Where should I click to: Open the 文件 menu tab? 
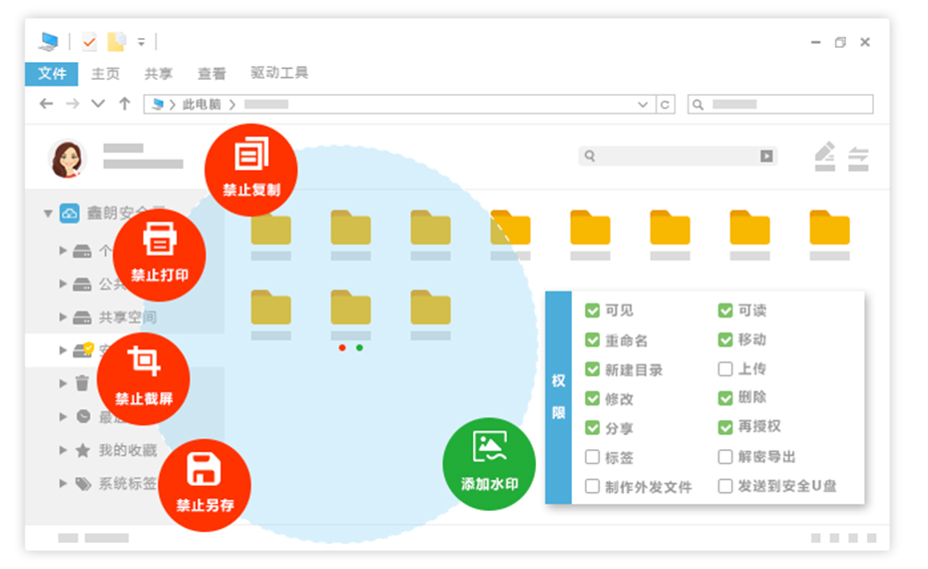click(x=52, y=73)
